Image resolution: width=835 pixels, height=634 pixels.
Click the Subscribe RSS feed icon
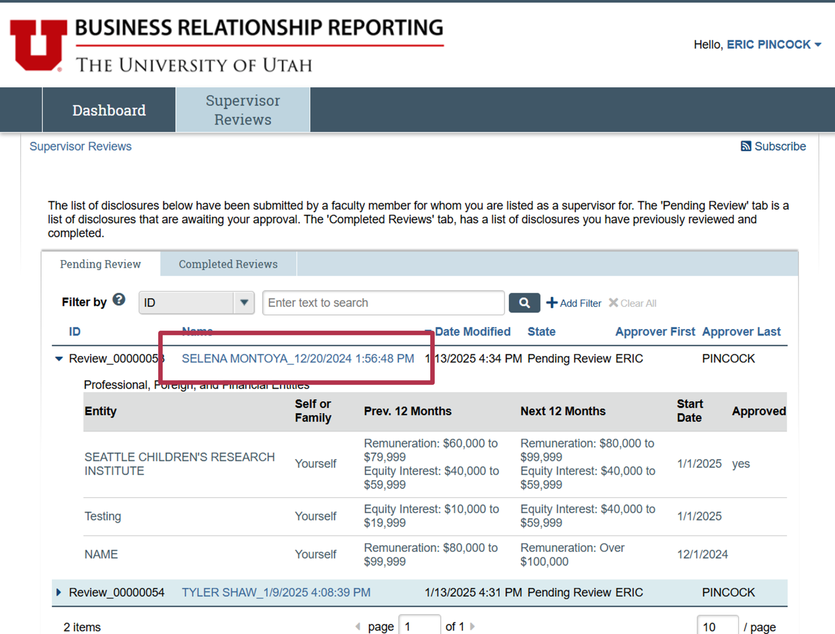click(746, 146)
